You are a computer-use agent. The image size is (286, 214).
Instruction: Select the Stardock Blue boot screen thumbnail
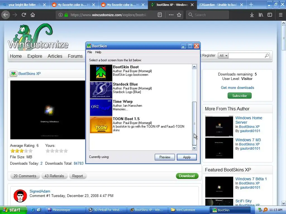101,90
